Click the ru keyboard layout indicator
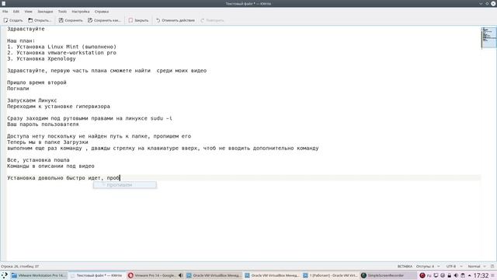This screenshot has height=280, width=497. click(x=429, y=275)
